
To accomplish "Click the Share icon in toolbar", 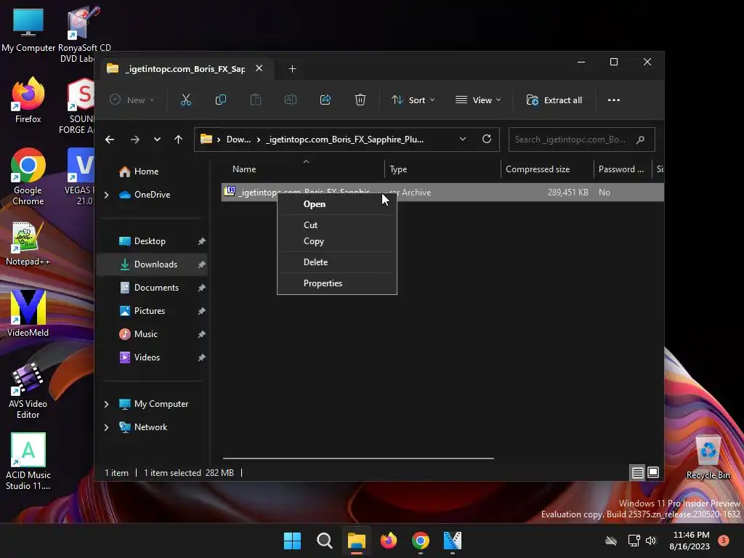I will [x=325, y=100].
